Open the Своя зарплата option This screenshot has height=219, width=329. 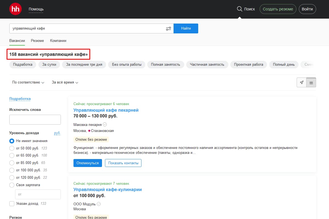[x=12, y=185]
